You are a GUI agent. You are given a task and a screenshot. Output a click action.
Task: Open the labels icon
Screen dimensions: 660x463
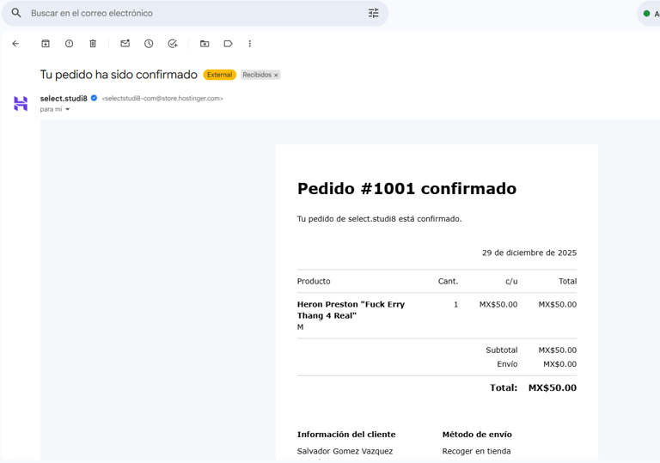coord(228,43)
